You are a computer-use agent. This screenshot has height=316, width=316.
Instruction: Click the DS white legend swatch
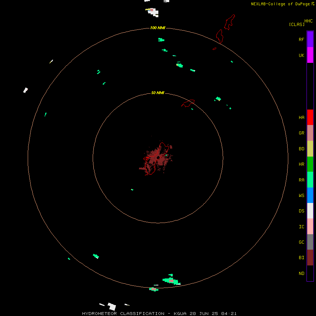point(310,211)
